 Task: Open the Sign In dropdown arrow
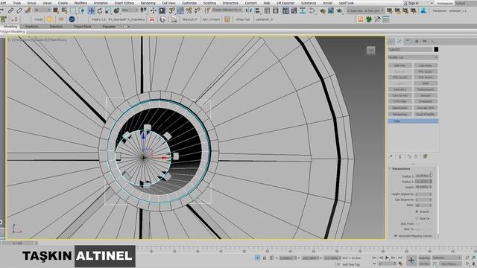432,3
